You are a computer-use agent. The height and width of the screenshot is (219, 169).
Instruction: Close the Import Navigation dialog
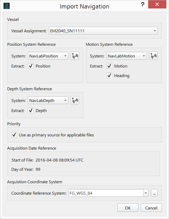point(157,5)
